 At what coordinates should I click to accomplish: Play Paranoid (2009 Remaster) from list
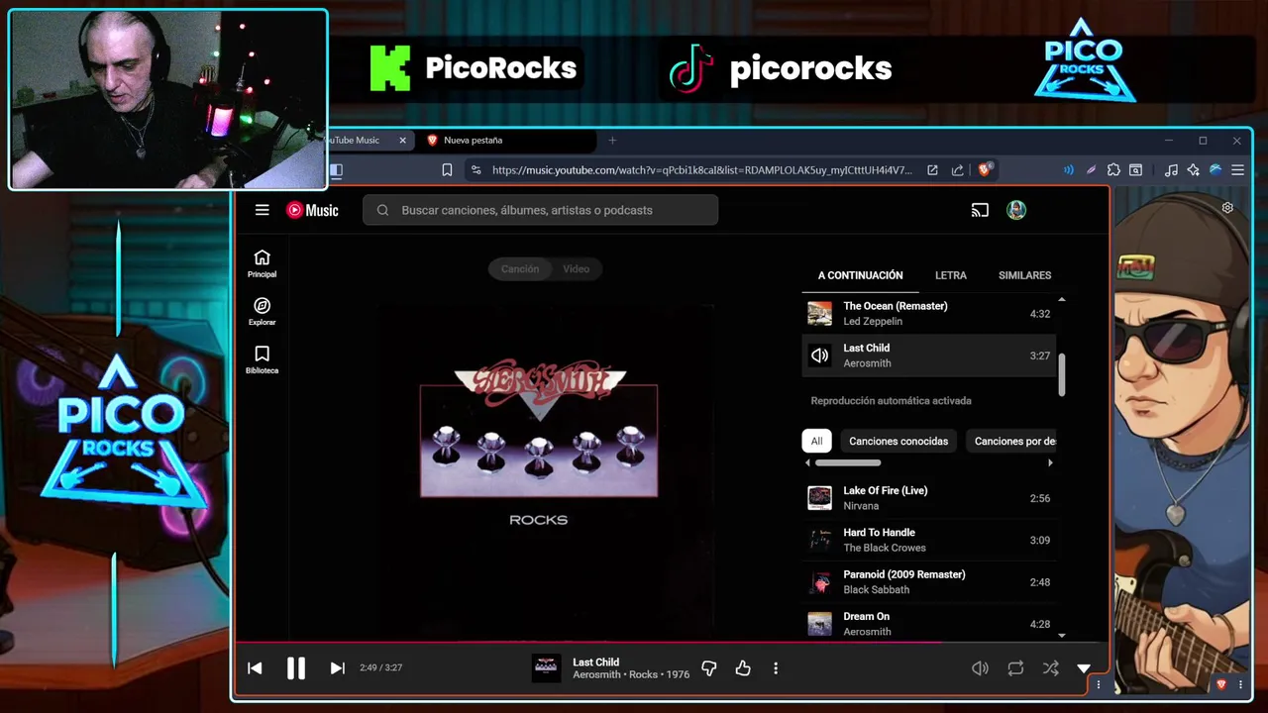tap(928, 582)
